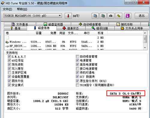Screen dimensions: 150x118
Task: Toggle the TRIM指令 checkbox
Action: point(77,85)
